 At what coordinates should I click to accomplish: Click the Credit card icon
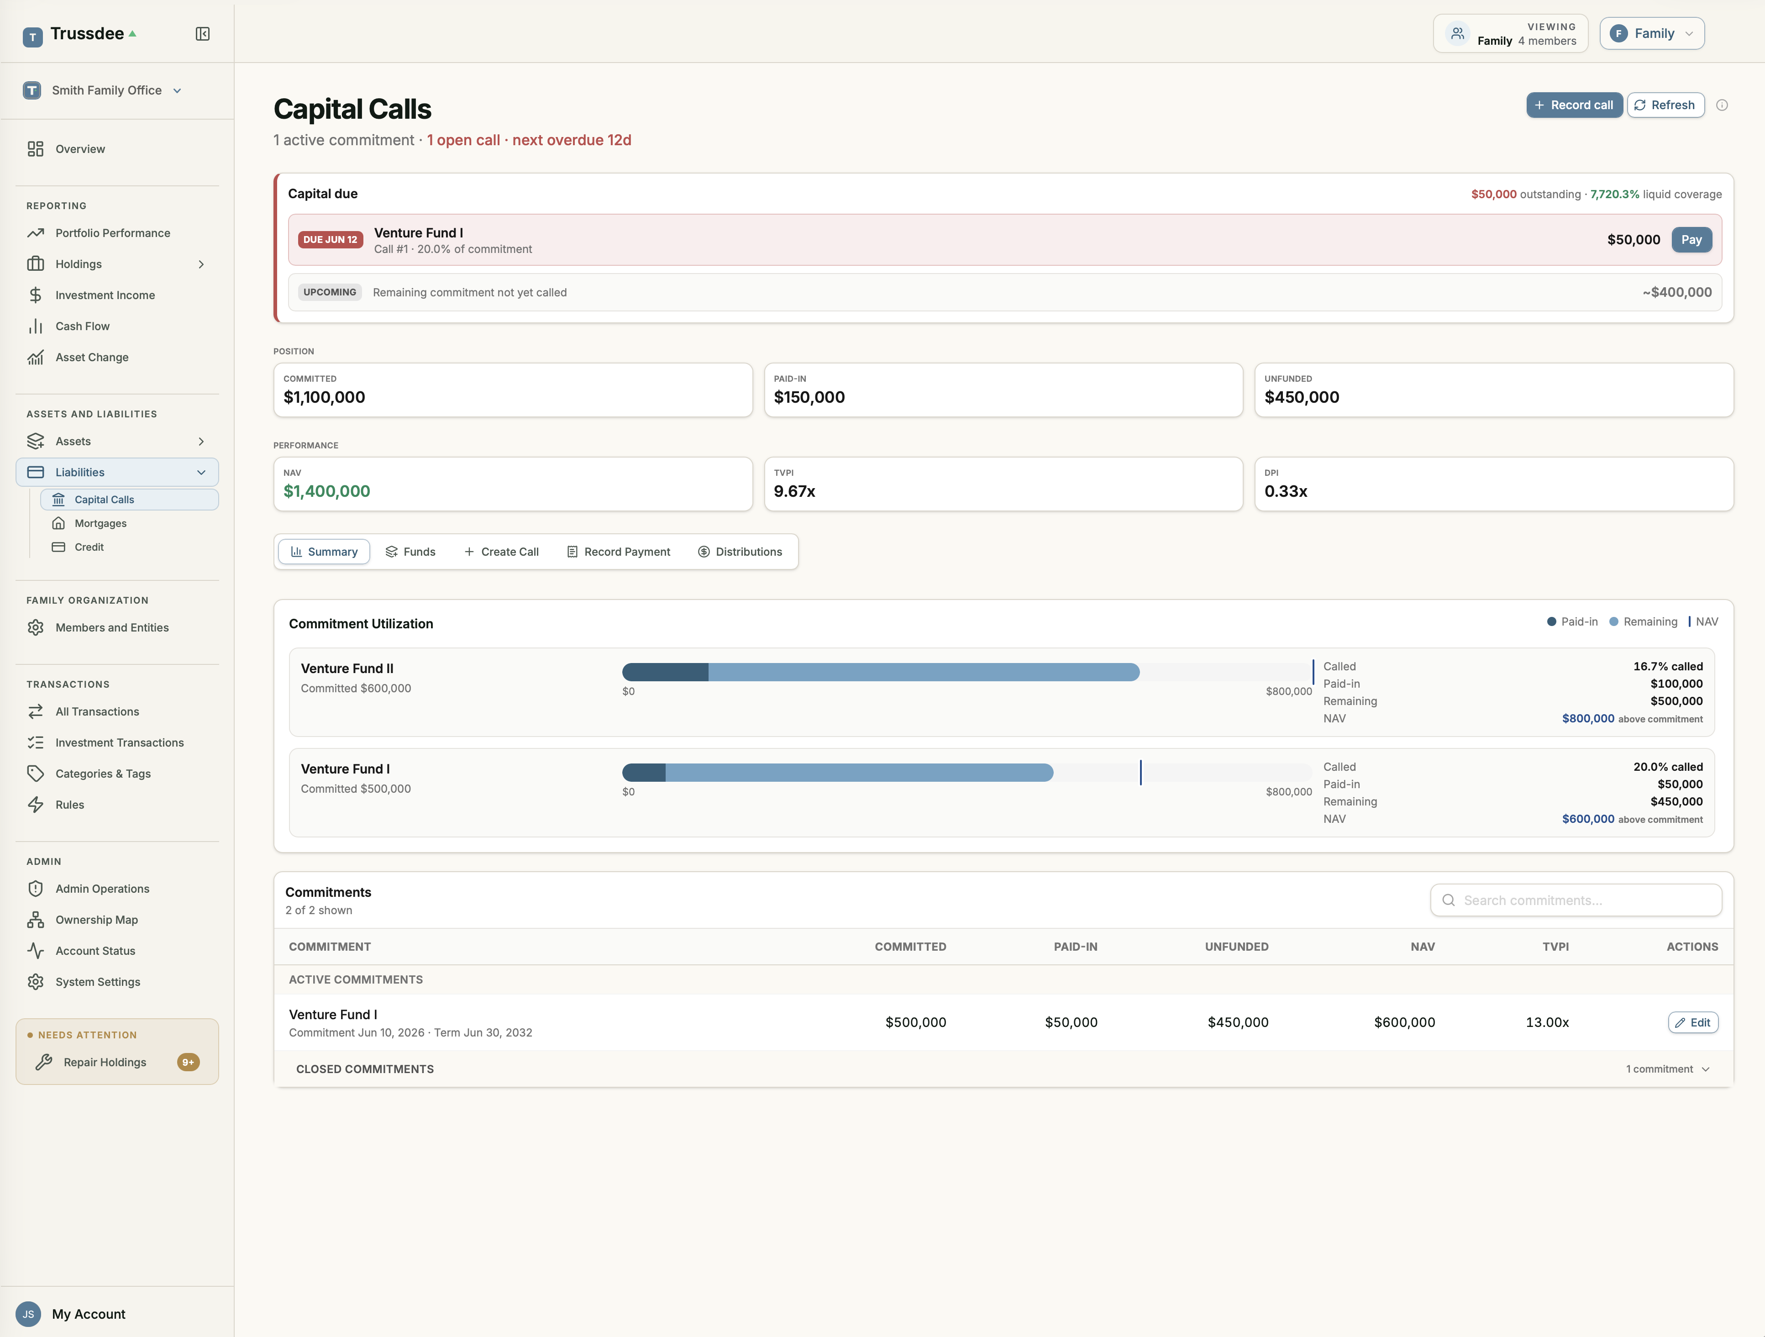[x=58, y=547]
